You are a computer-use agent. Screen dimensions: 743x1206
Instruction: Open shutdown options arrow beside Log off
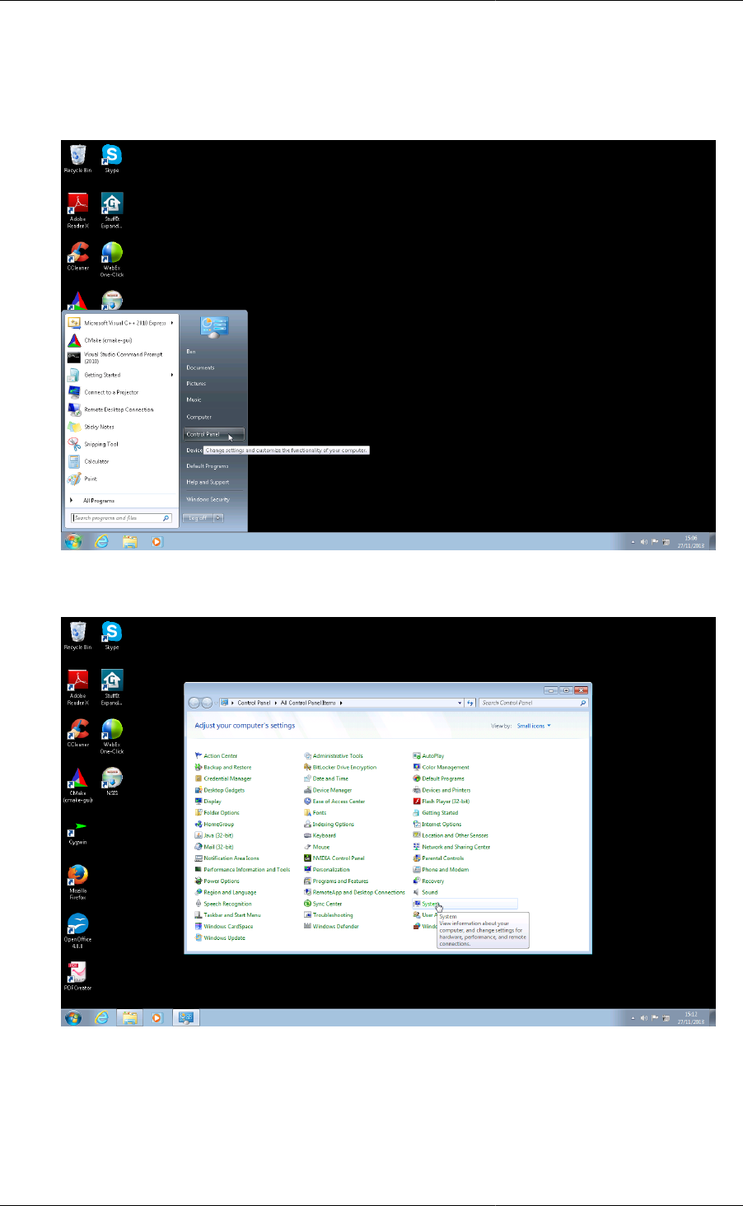(218, 518)
